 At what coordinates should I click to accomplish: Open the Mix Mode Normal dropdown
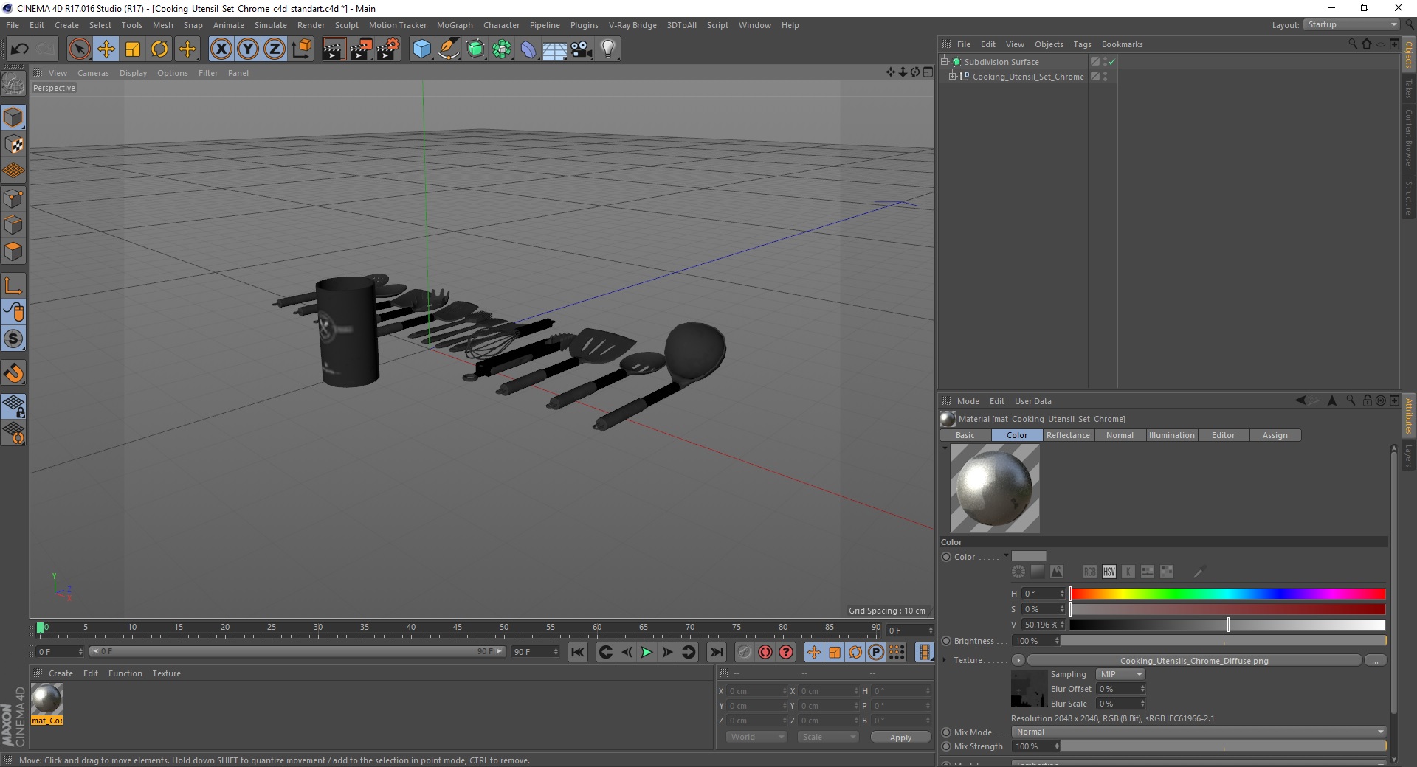1199,732
